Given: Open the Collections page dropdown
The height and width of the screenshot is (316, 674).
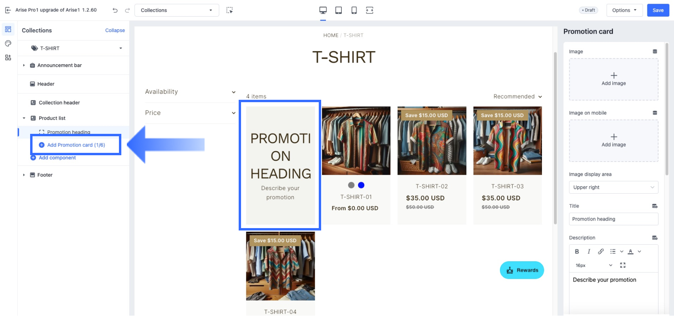Looking at the screenshot, I should pos(177,10).
